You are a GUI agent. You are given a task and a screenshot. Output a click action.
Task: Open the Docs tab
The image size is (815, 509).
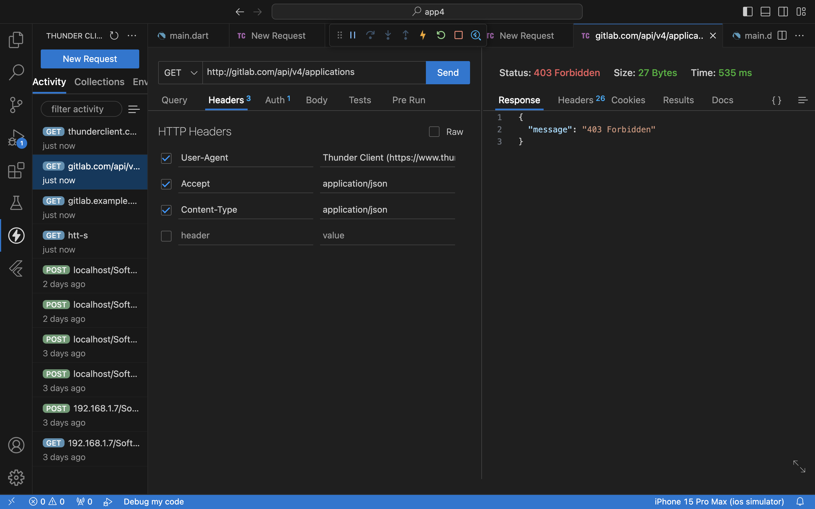(x=722, y=100)
